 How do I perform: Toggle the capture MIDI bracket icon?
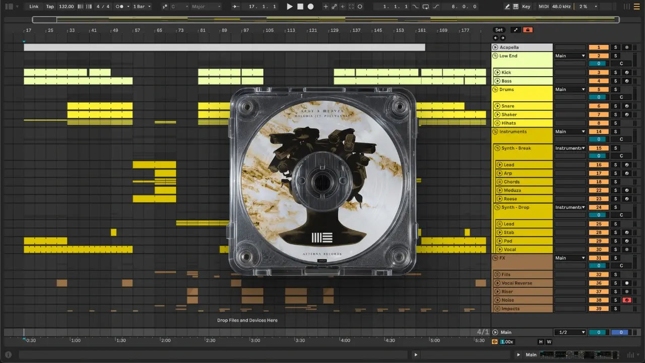point(351,7)
